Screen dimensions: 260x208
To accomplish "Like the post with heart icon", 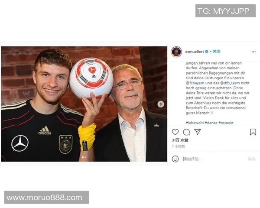I will point(175,132).
